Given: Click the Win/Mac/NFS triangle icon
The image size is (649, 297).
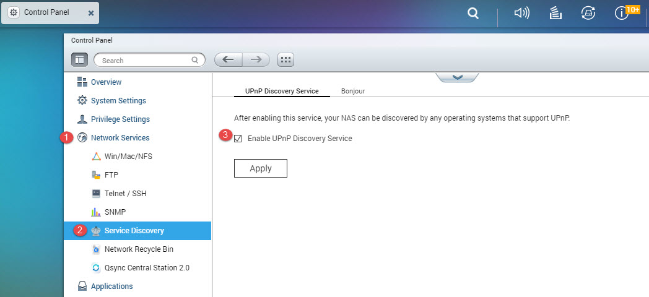Looking at the screenshot, I should tap(96, 157).
